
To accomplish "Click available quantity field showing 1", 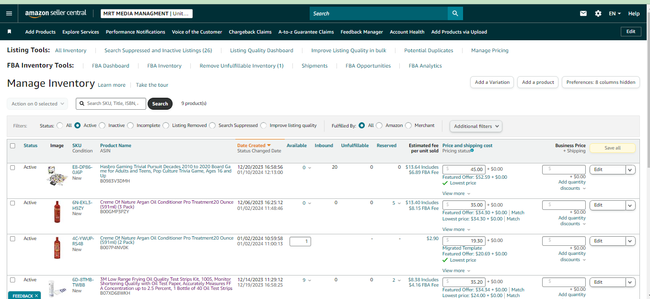I will pyautogui.click(x=300, y=241).
